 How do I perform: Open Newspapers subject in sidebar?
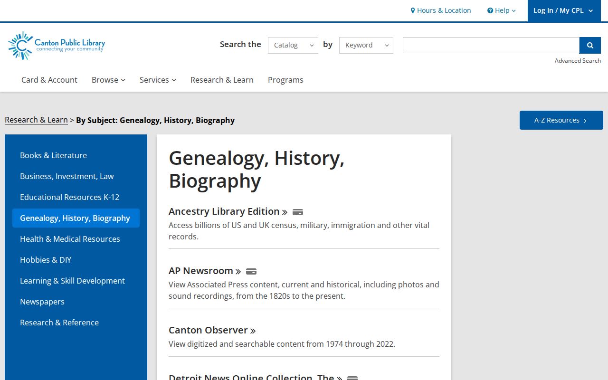(x=76, y=302)
